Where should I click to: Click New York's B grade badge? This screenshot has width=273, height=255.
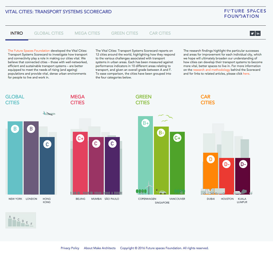tap(15, 129)
